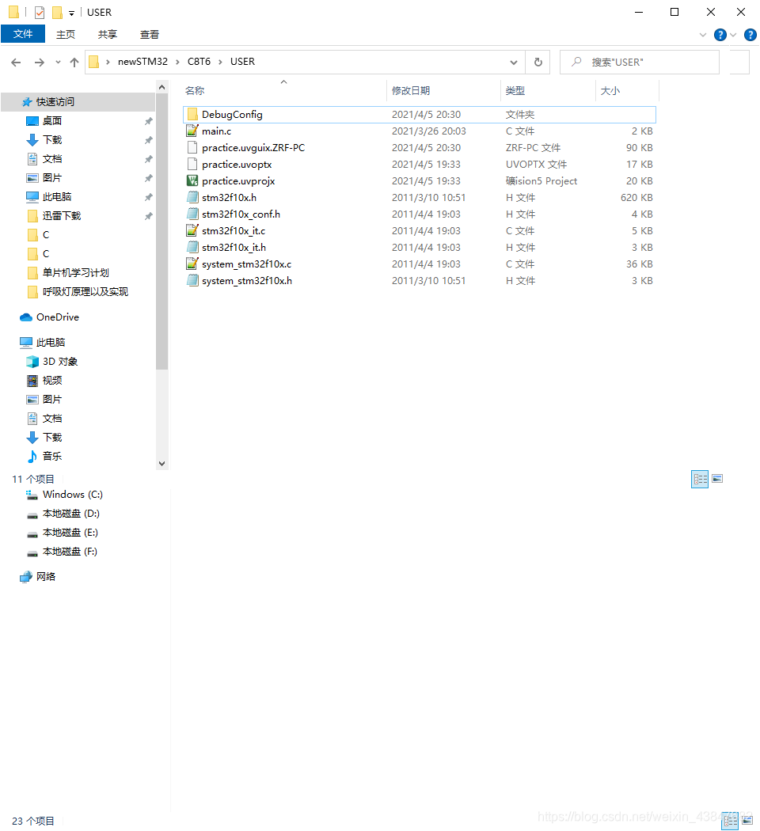Click newSTM32 in the address breadcrumb
The image size is (760, 831).
click(142, 62)
